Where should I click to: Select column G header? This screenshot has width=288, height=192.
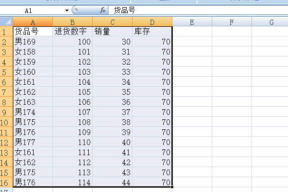pyautogui.click(x=270, y=22)
